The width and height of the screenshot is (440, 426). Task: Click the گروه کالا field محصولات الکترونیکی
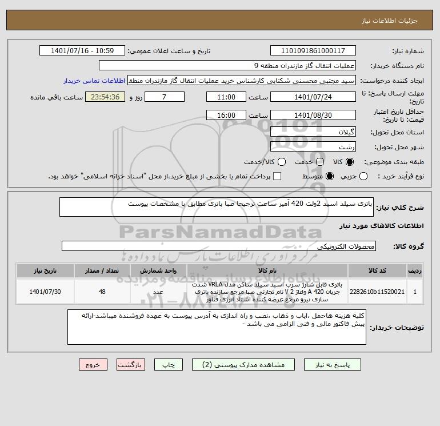coord(219,246)
